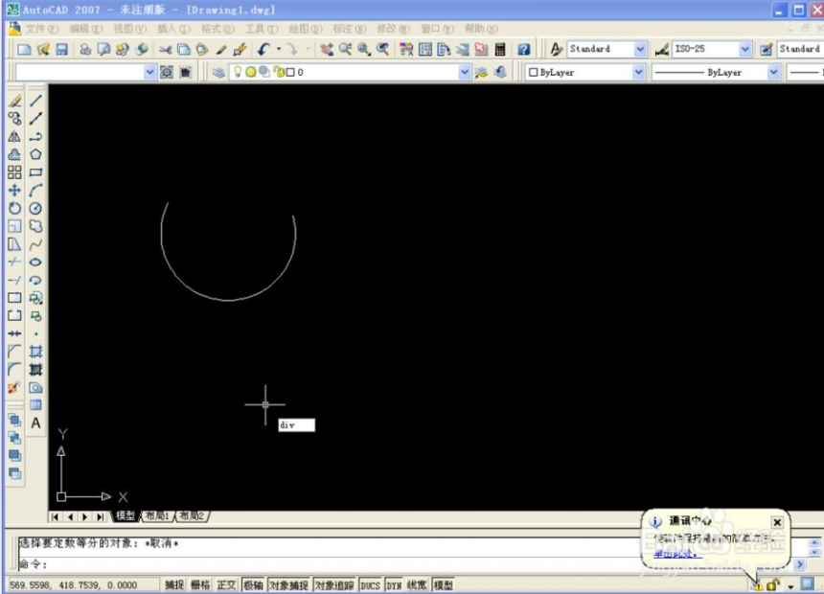Select the Hatch pattern tool
The width and height of the screenshot is (824, 594).
[35, 352]
